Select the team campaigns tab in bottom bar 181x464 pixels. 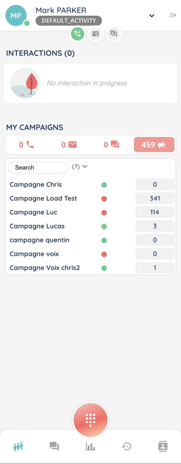point(18,446)
